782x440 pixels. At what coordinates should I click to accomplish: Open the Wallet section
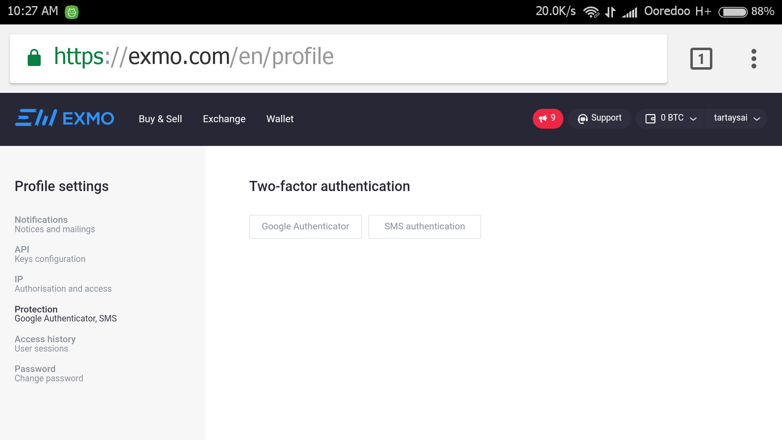tap(280, 119)
